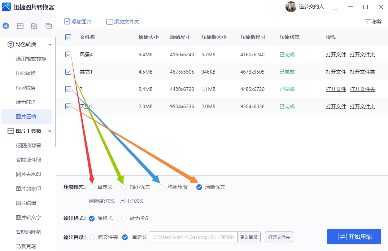The height and width of the screenshot is (251, 388).
Task: Open 转为PDF in the sidebar
Action: (x=25, y=102)
